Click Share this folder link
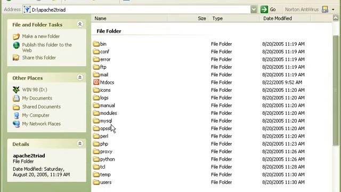The height and width of the screenshot is (192, 341). pos(39,58)
